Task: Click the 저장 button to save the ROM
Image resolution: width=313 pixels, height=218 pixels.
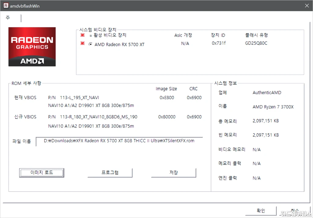Action: pyautogui.click(x=174, y=173)
